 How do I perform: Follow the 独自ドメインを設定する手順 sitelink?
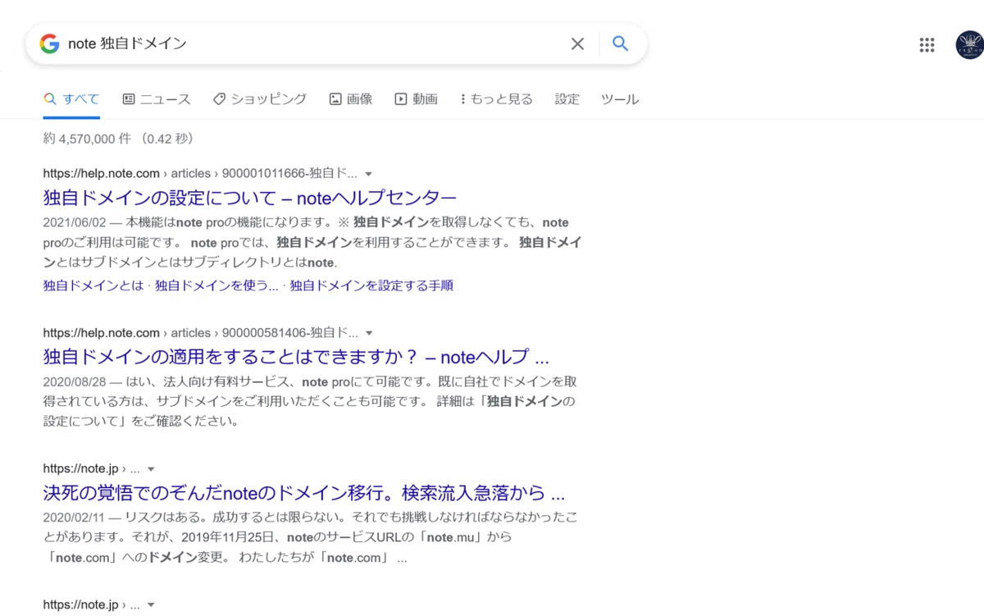[x=371, y=285]
